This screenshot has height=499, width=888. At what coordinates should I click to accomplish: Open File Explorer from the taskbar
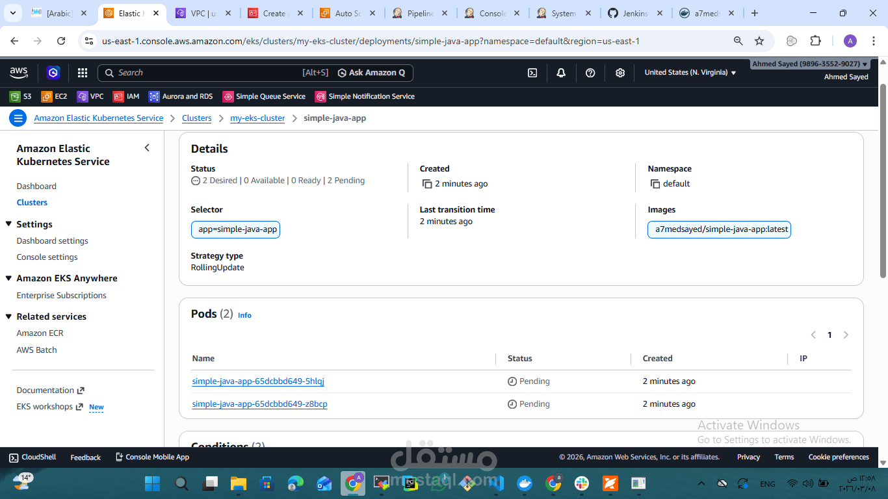click(x=239, y=483)
